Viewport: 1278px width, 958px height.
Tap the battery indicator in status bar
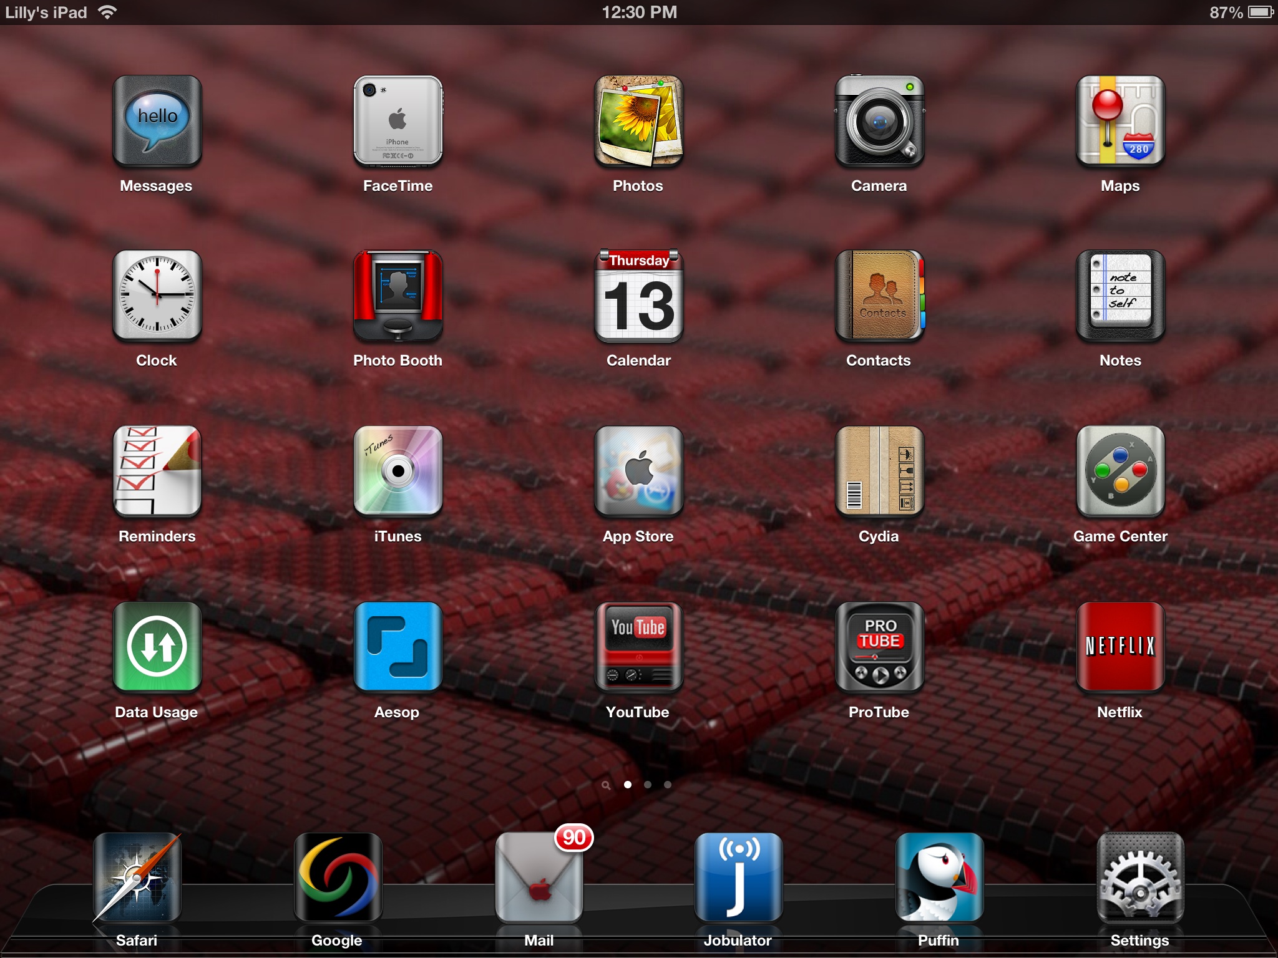pos(1261,12)
